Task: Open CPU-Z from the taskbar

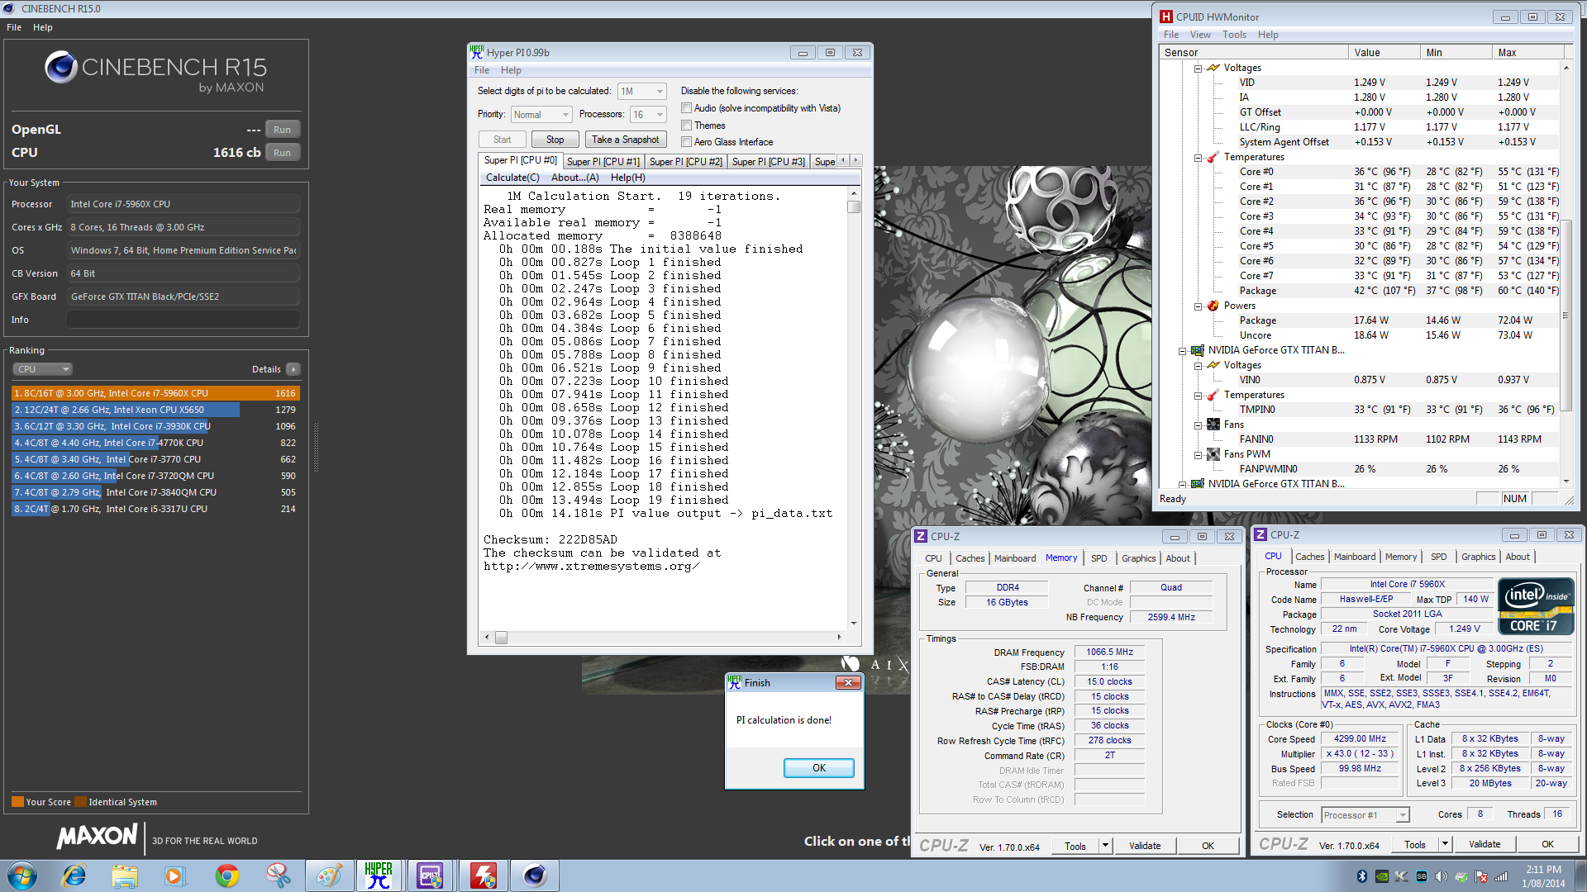Action: [x=431, y=875]
